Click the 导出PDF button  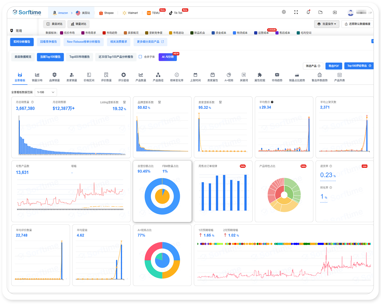pos(334,66)
